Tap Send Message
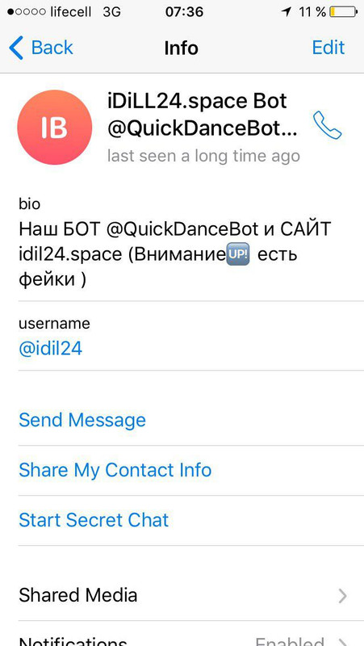 pos(82,420)
